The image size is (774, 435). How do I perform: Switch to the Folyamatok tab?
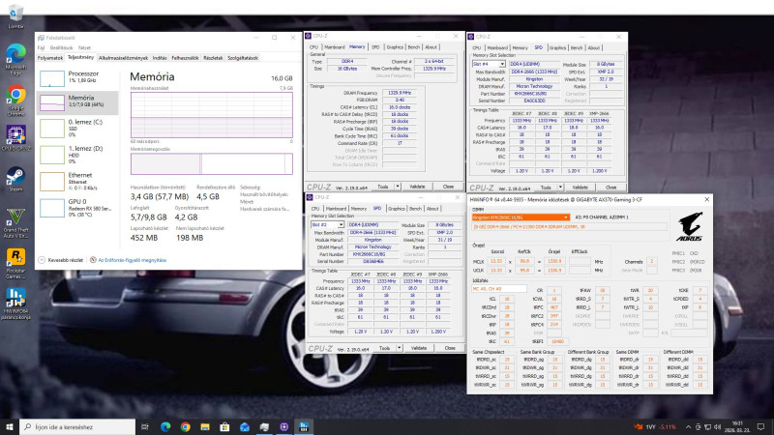point(50,58)
